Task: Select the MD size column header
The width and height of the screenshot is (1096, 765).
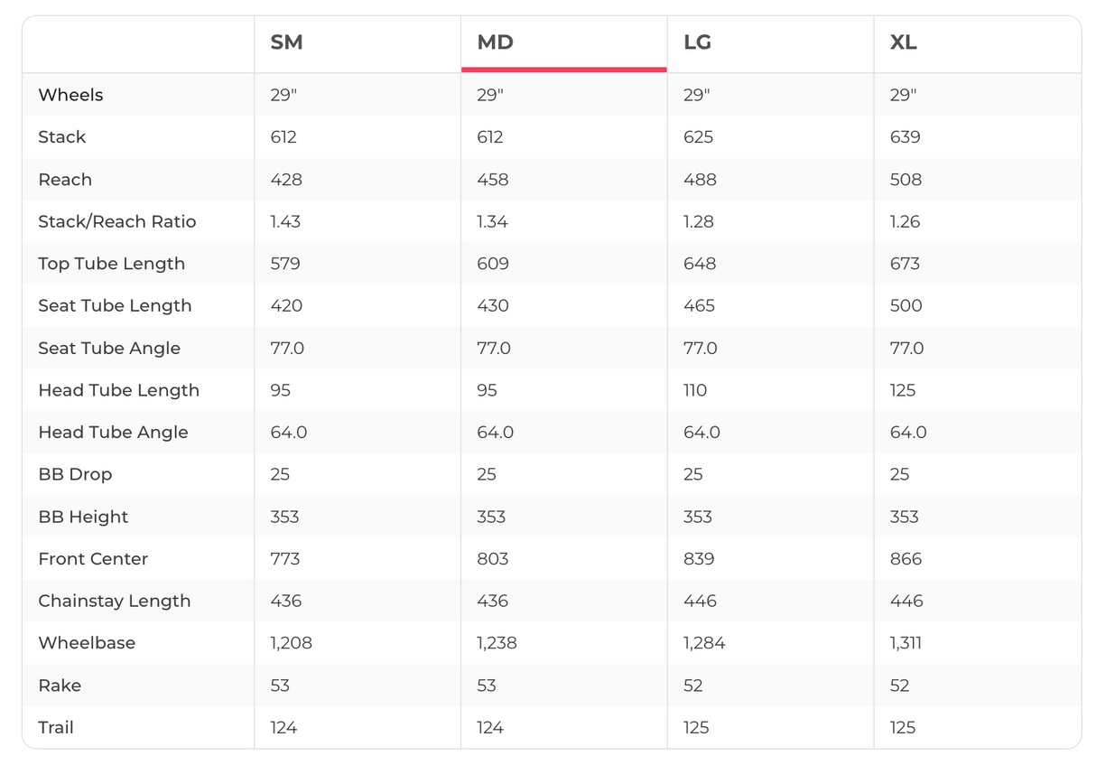Action: (495, 43)
